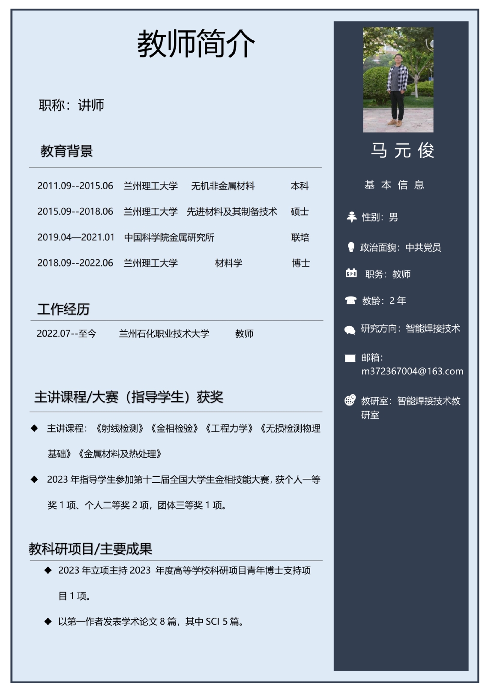
Task: Select the 工作经历 section heading
Action: 63,309
